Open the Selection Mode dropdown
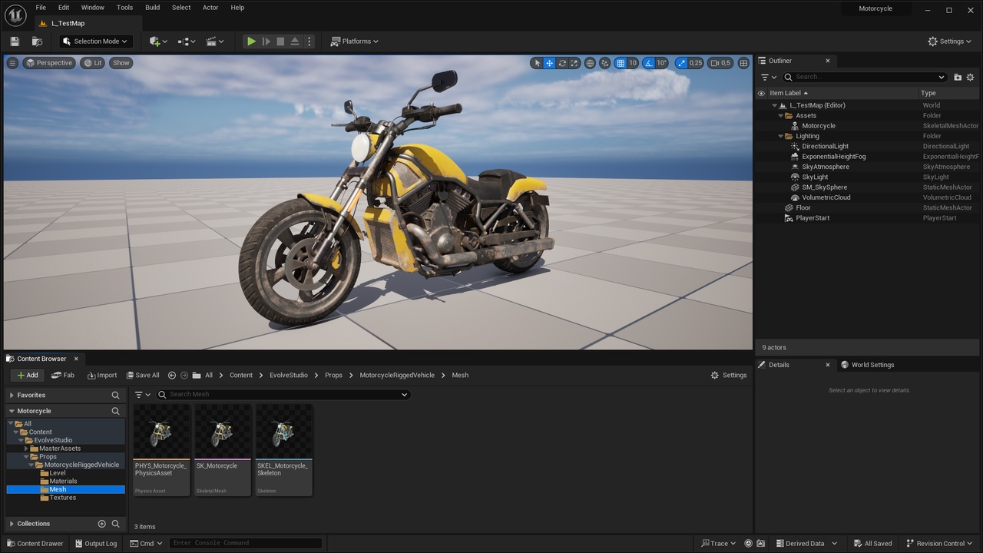The image size is (983, 553). pyautogui.click(x=96, y=41)
